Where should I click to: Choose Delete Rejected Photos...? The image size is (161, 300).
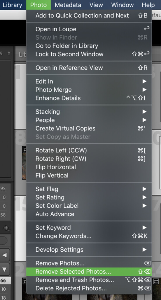89,288
